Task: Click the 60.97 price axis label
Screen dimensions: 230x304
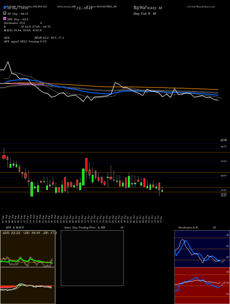Action: point(224,175)
